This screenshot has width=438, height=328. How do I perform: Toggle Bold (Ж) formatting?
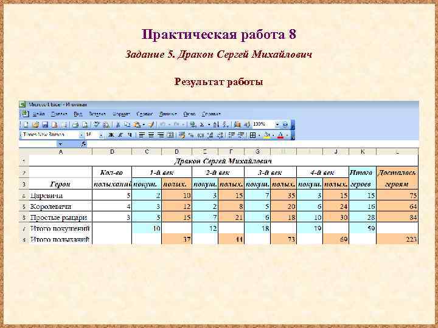(x=111, y=135)
